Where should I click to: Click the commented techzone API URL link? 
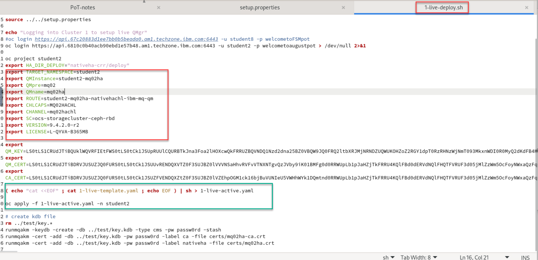(126, 39)
